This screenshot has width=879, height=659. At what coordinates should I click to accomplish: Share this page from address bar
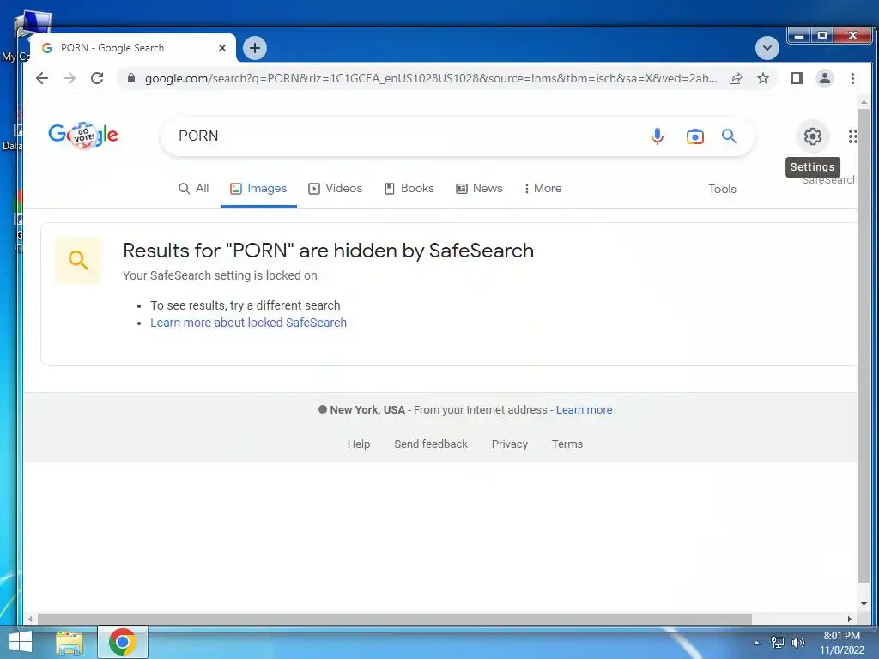736,78
